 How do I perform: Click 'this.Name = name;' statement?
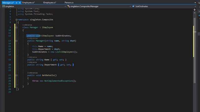[x=42, y=46]
